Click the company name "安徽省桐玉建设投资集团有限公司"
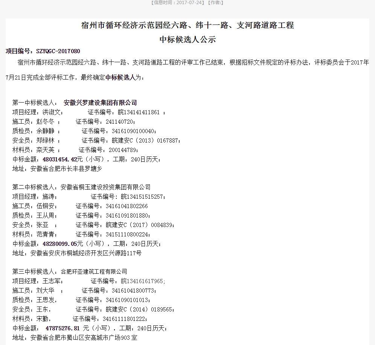The width and height of the screenshot is (375, 345). [105, 187]
